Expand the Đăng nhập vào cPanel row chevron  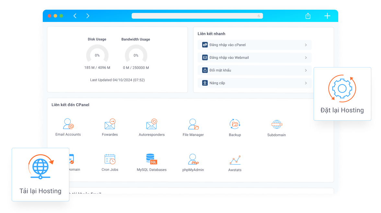click(x=306, y=45)
